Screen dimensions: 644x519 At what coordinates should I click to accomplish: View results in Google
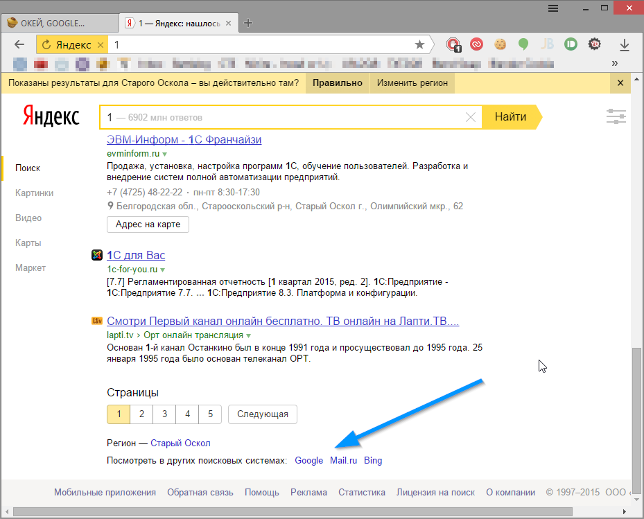point(309,461)
